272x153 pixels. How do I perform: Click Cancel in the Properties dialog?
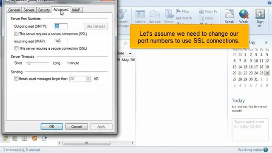coord(76,127)
